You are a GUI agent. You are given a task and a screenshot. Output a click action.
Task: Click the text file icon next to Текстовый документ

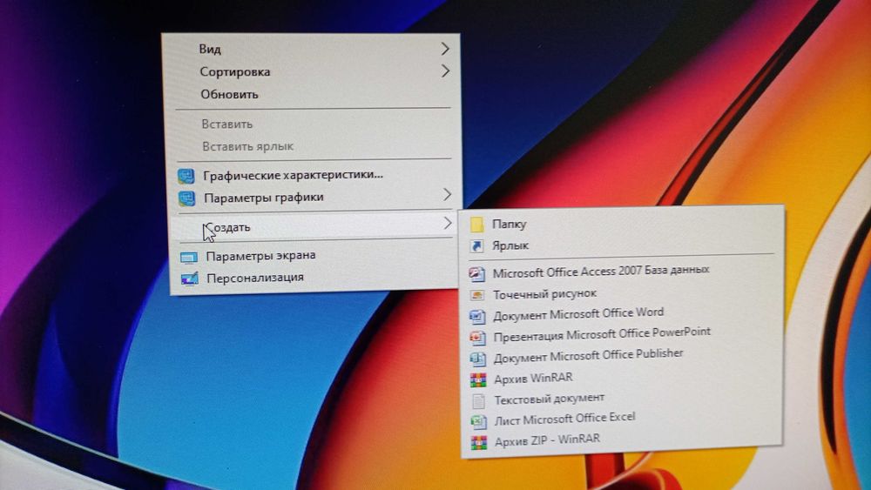pyautogui.click(x=478, y=400)
